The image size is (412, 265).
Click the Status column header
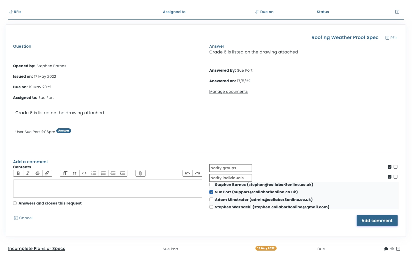pos(323,12)
